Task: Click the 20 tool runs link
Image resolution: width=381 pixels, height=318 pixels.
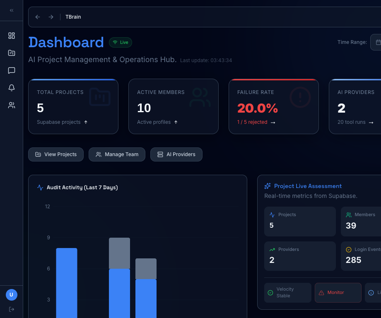Action: 351,122
